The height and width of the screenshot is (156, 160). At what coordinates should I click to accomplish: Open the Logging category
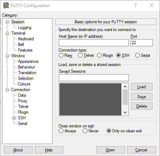coord(25,28)
